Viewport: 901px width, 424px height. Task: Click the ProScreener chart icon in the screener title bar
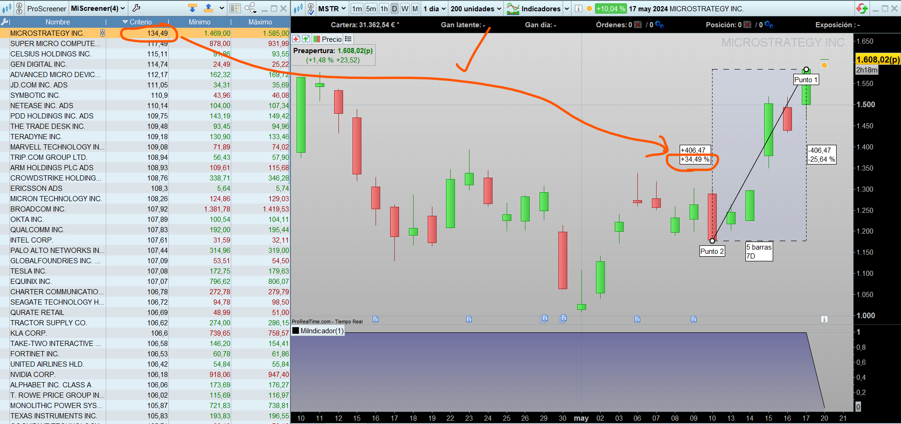[x=7, y=8]
